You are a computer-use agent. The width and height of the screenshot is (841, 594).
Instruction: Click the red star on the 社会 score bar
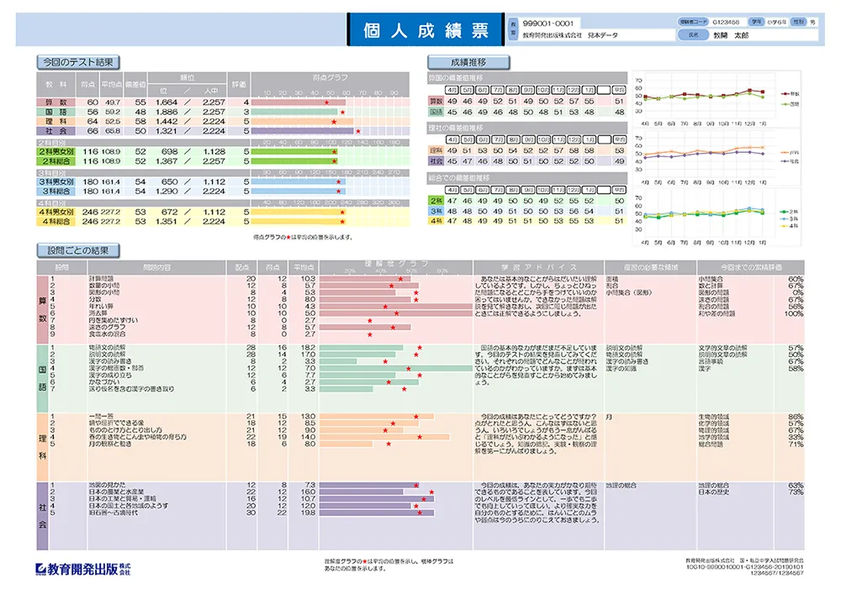[x=358, y=131]
